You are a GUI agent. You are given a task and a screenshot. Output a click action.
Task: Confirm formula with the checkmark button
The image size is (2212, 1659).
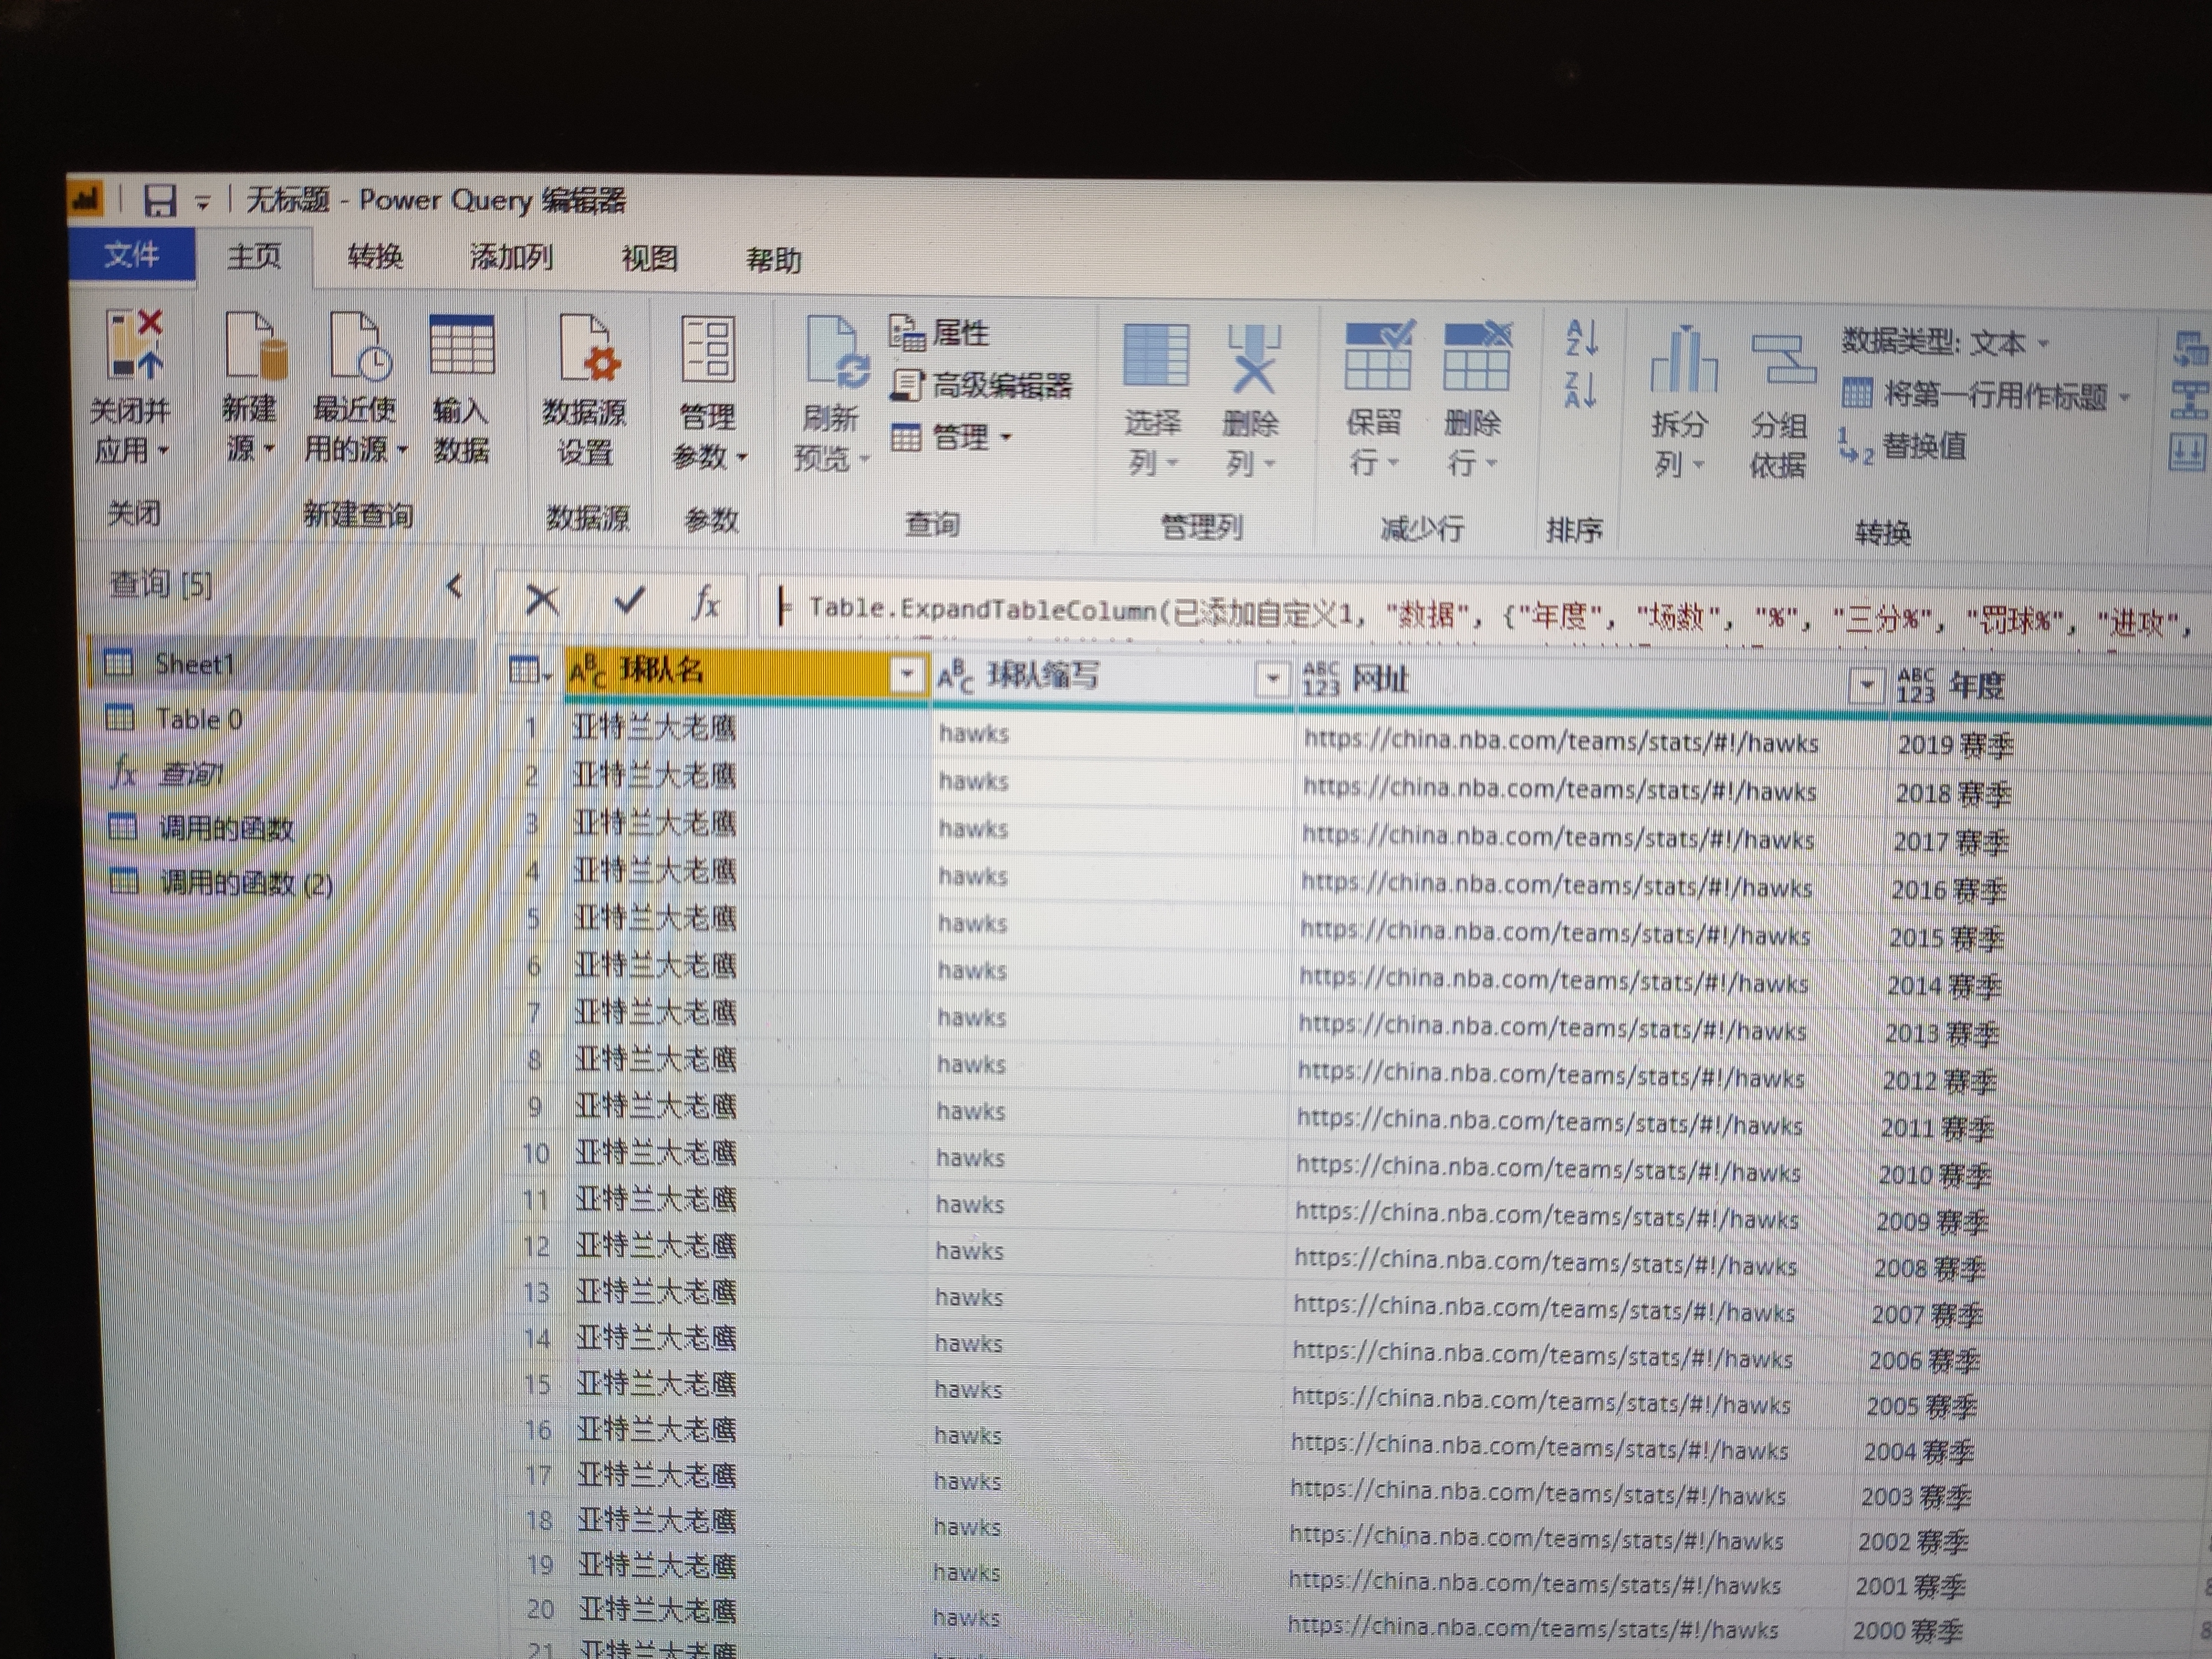629,600
